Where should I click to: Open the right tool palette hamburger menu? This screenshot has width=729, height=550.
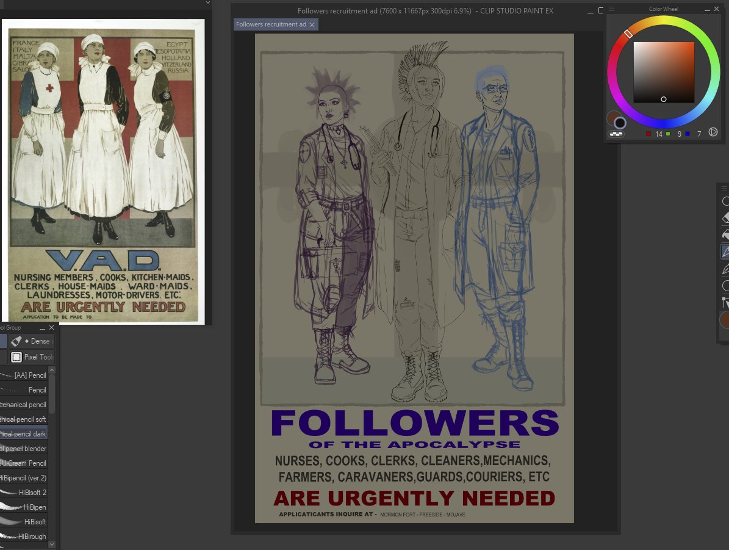pyautogui.click(x=724, y=188)
